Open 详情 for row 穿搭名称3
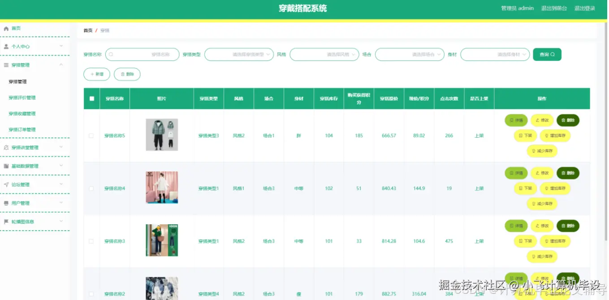Screen dimensions: 609x300 point(516,226)
